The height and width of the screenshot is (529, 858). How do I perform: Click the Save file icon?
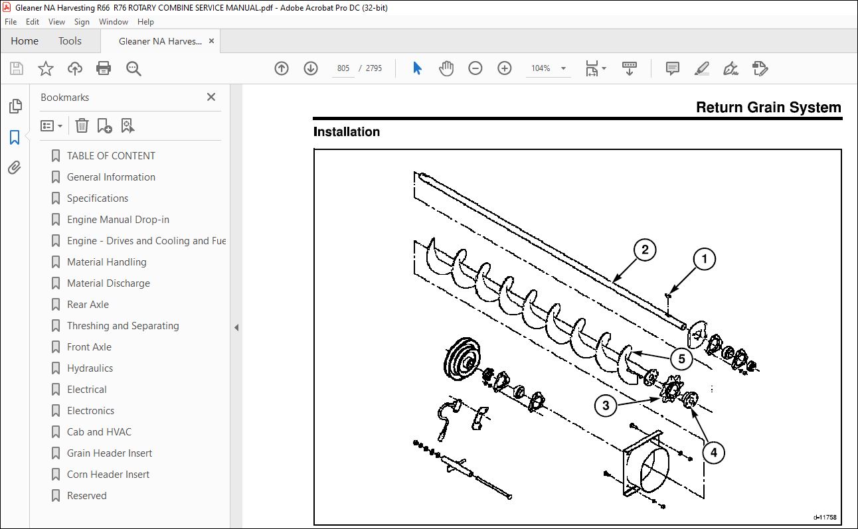17,68
